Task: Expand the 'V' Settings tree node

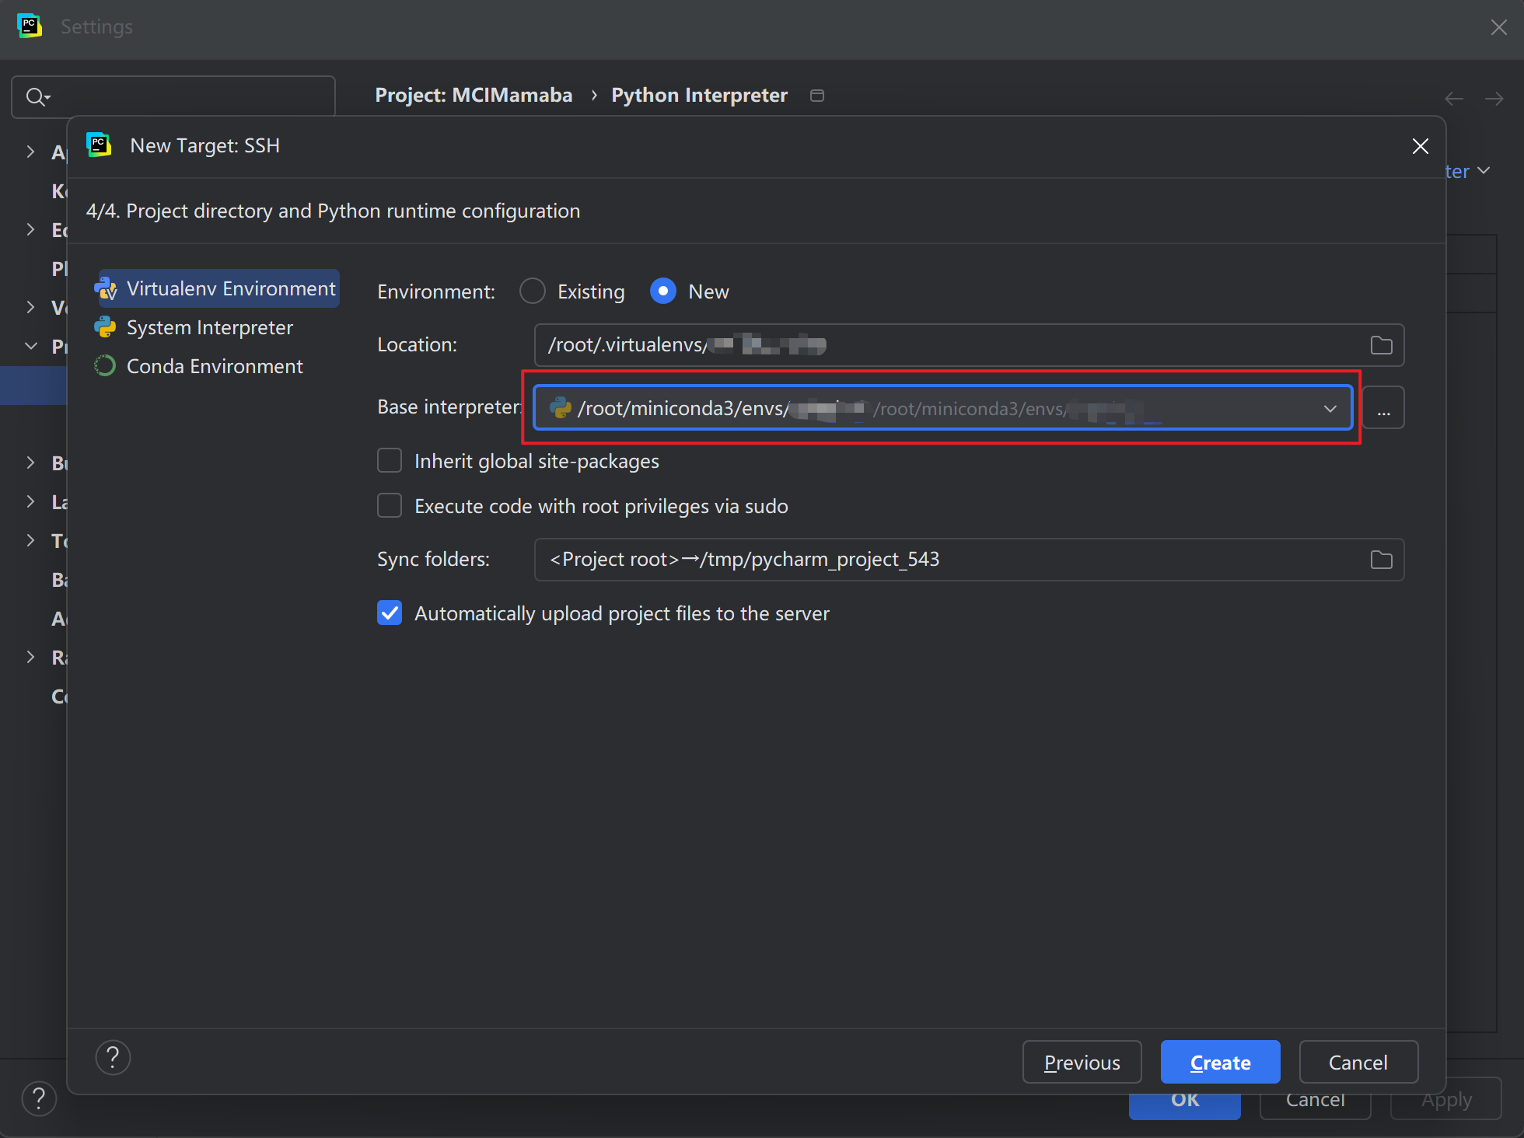Action: (30, 307)
